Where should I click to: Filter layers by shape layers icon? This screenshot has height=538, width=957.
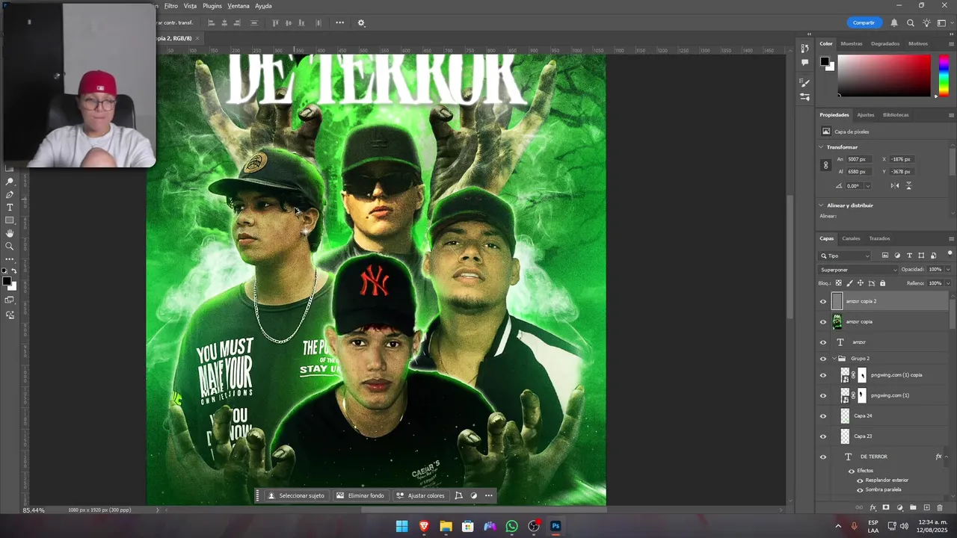pyautogui.click(x=921, y=256)
